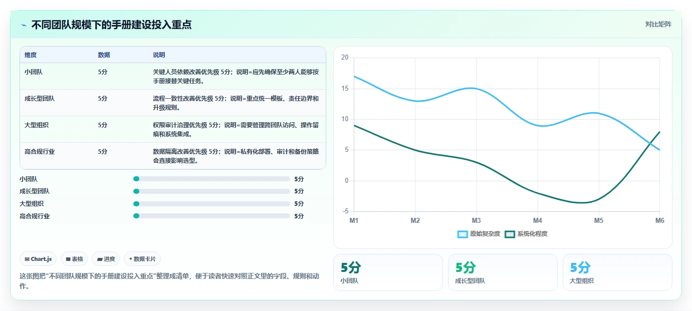Click the icon on the 表格 chip

pyautogui.click(x=68, y=259)
